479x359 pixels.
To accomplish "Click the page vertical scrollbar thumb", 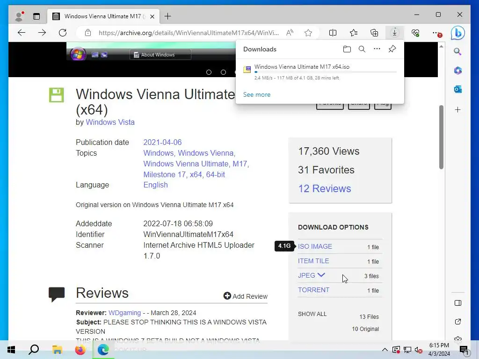I will [441, 137].
